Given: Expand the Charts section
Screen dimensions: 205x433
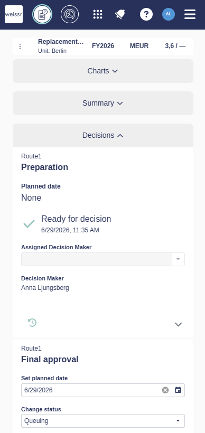Looking at the screenshot, I should pyautogui.click(x=103, y=71).
